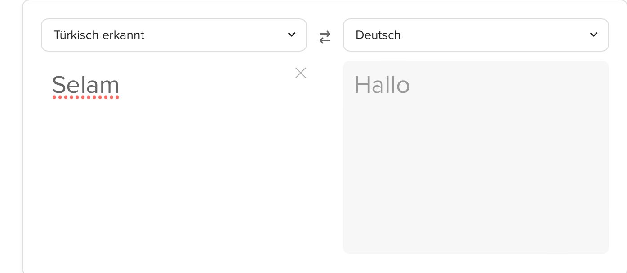Click the "Türkisch erkannt" label text

click(99, 35)
